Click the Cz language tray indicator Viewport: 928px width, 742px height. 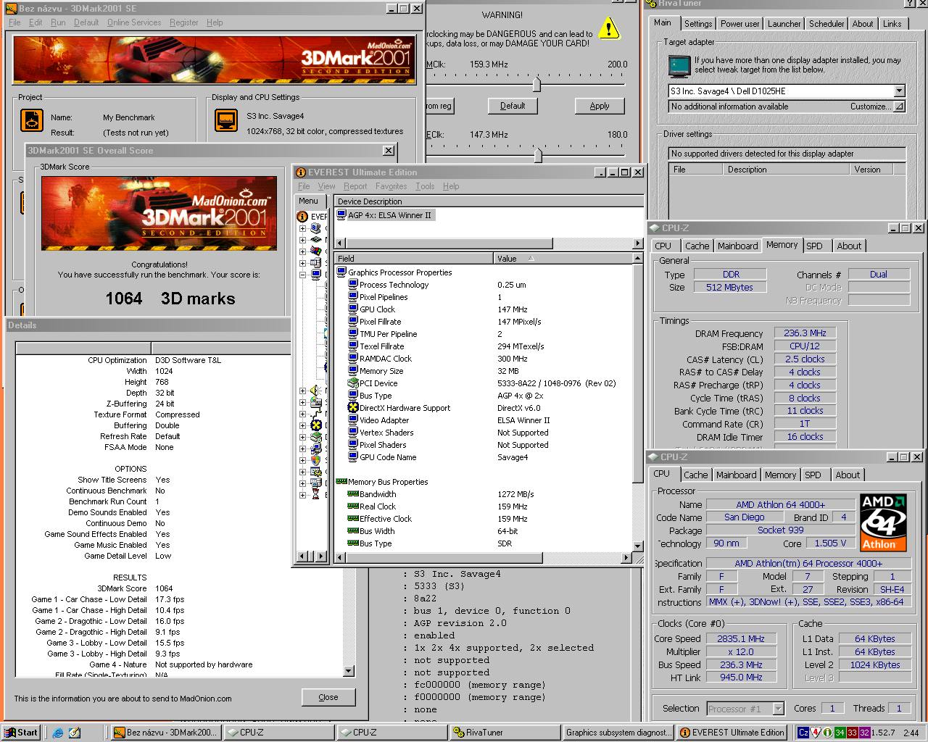pyautogui.click(x=803, y=733)
